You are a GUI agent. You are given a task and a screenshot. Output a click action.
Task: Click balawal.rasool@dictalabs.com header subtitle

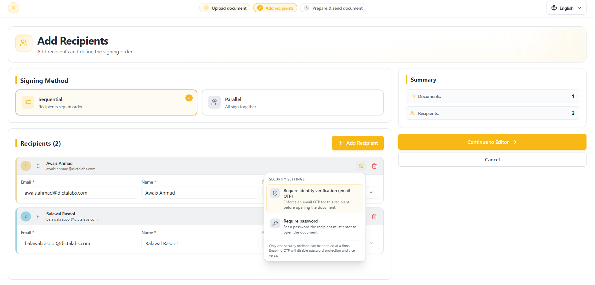pyautogui.click(x=72, y=219)
